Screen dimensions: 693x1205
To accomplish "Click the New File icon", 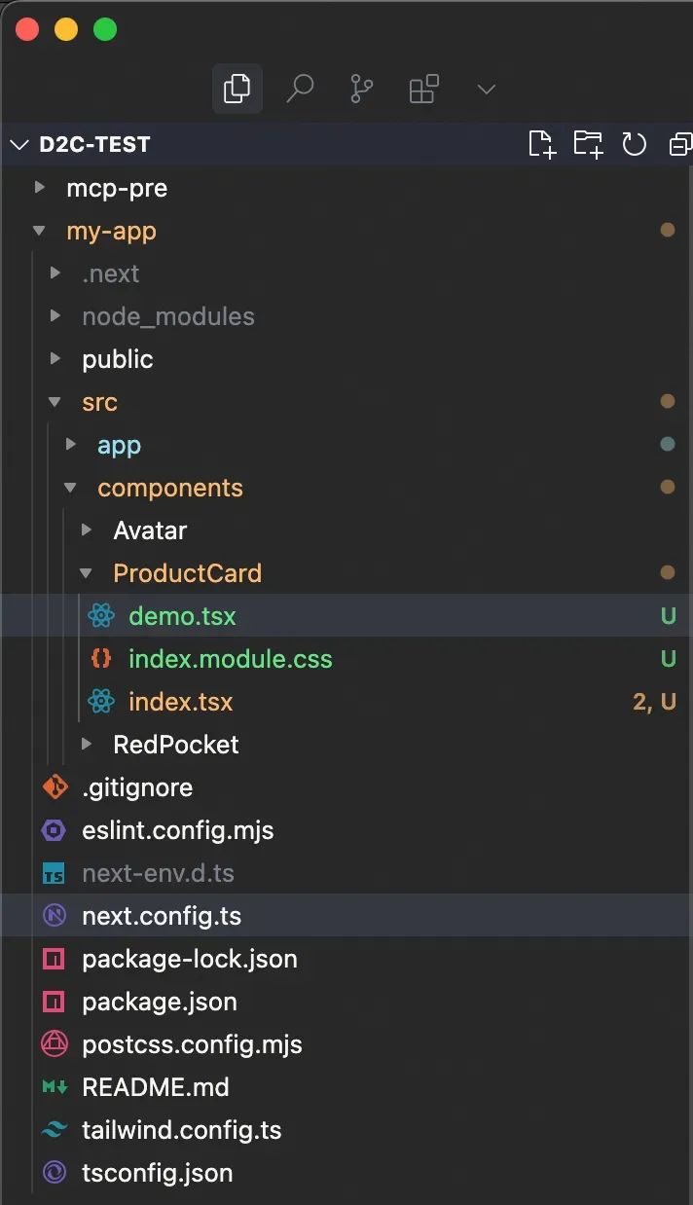I will pyautogui.click(x=541, y=144).
